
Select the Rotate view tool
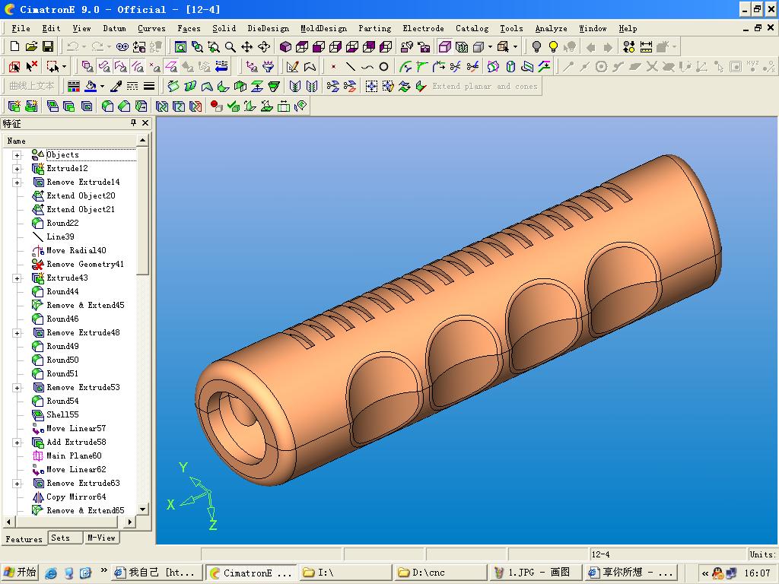[264, 46]
